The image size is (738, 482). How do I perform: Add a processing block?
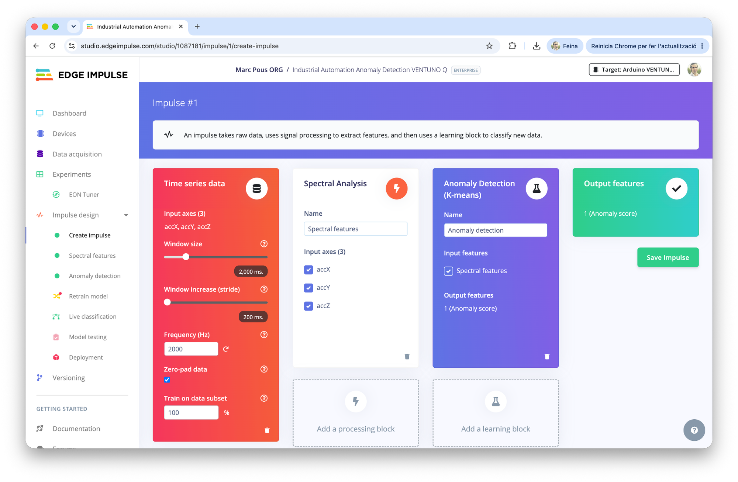pyautogui.click(x=356, y=413)
